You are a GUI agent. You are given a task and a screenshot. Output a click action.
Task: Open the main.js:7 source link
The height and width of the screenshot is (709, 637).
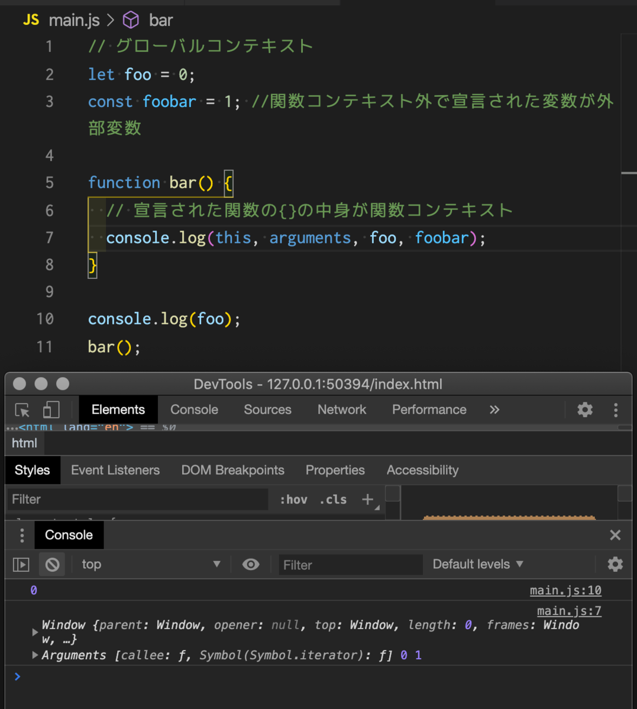[569, 611]
